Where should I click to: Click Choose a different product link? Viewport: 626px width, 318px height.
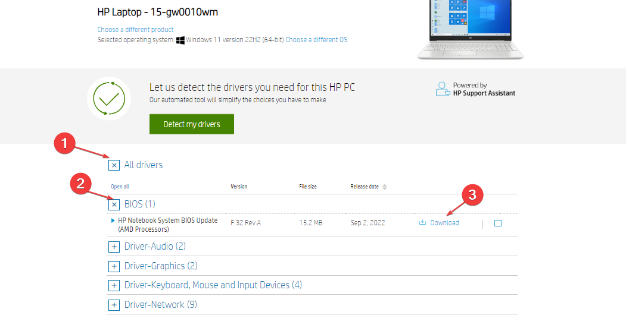[135, 30]
